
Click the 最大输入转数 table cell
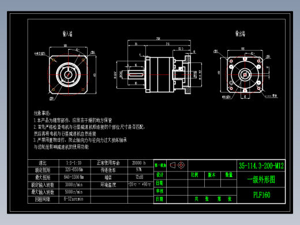43,192
